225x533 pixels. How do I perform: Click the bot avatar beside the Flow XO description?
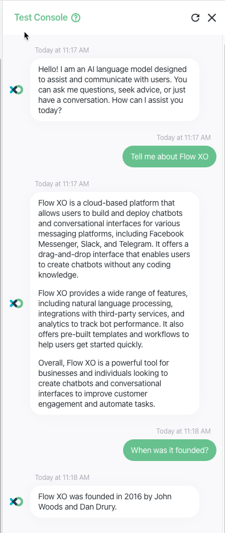(17, 303)
